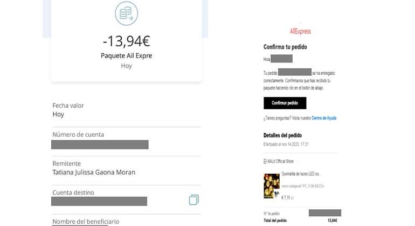Click the Fecha valor row

[127, 110]
